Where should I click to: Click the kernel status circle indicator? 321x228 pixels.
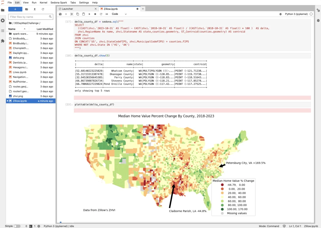tap(311, 14)
